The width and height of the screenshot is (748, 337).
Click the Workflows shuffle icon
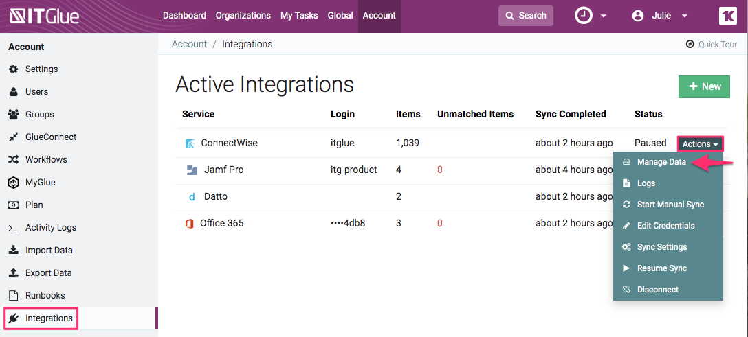point(13,159)
